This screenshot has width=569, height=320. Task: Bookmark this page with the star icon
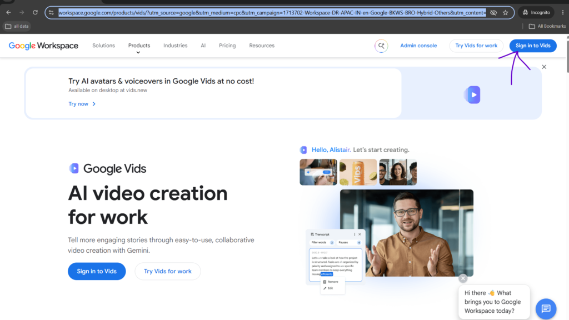pyautogui.click(x=506, y=13)
